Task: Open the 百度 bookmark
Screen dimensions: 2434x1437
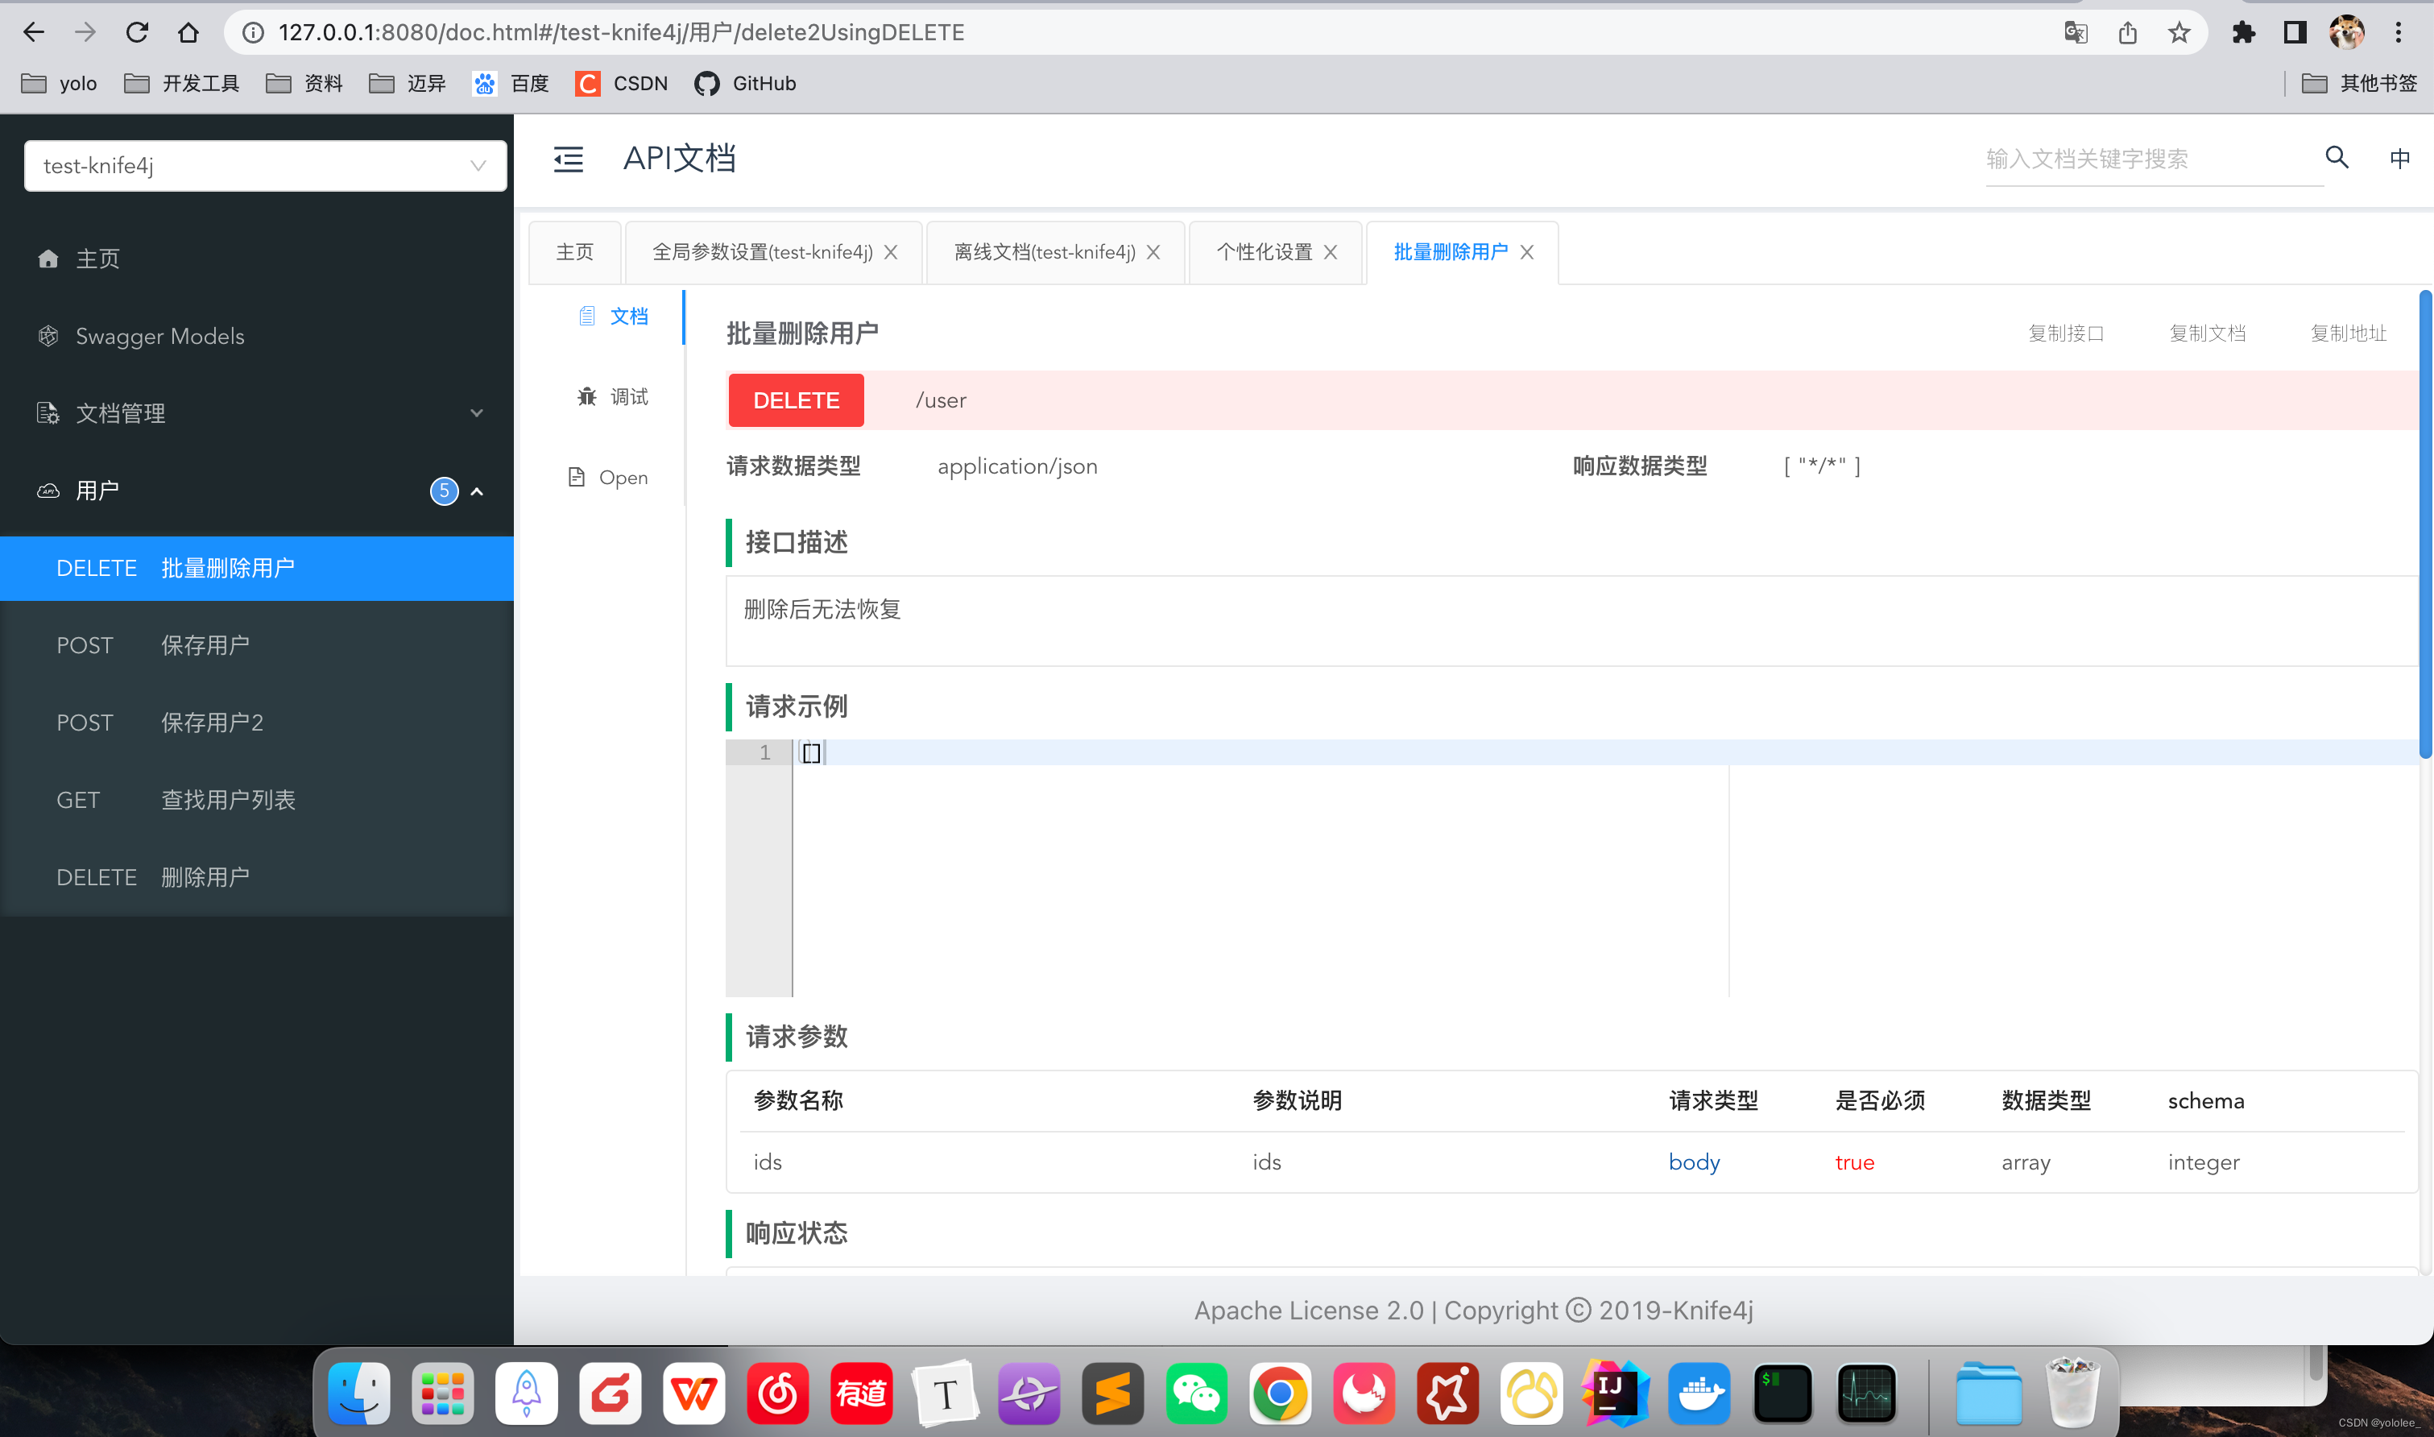Action: coord(510,83)
